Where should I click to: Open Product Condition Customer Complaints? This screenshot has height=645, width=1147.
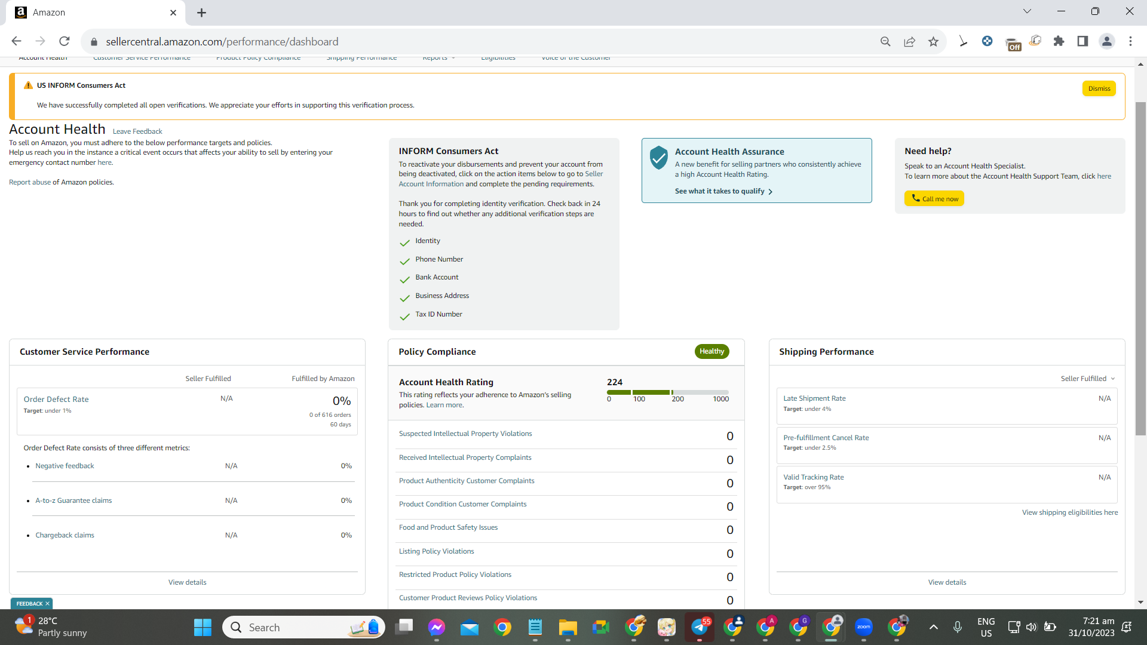(x=463, y=504)
